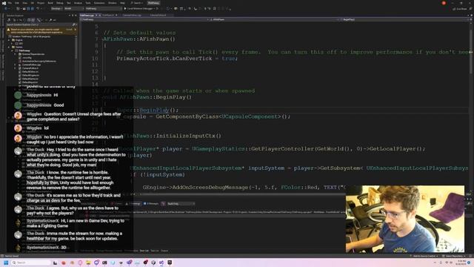Click Add to Source Control in status bar
Viewport: 474px width, 267px height.
tap(424, 256)
